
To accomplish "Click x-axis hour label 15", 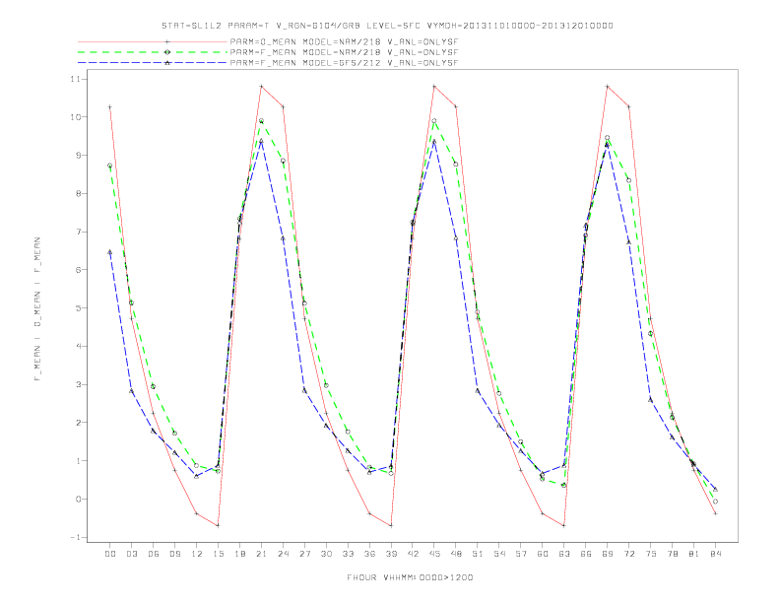I will [x=218, y=554].
